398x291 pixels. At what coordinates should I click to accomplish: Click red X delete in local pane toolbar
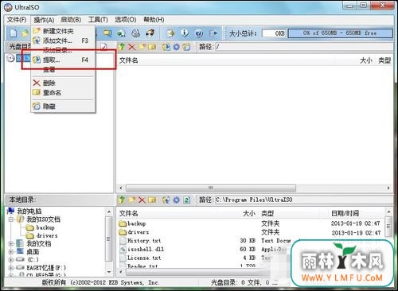click(x=142, y=200)
